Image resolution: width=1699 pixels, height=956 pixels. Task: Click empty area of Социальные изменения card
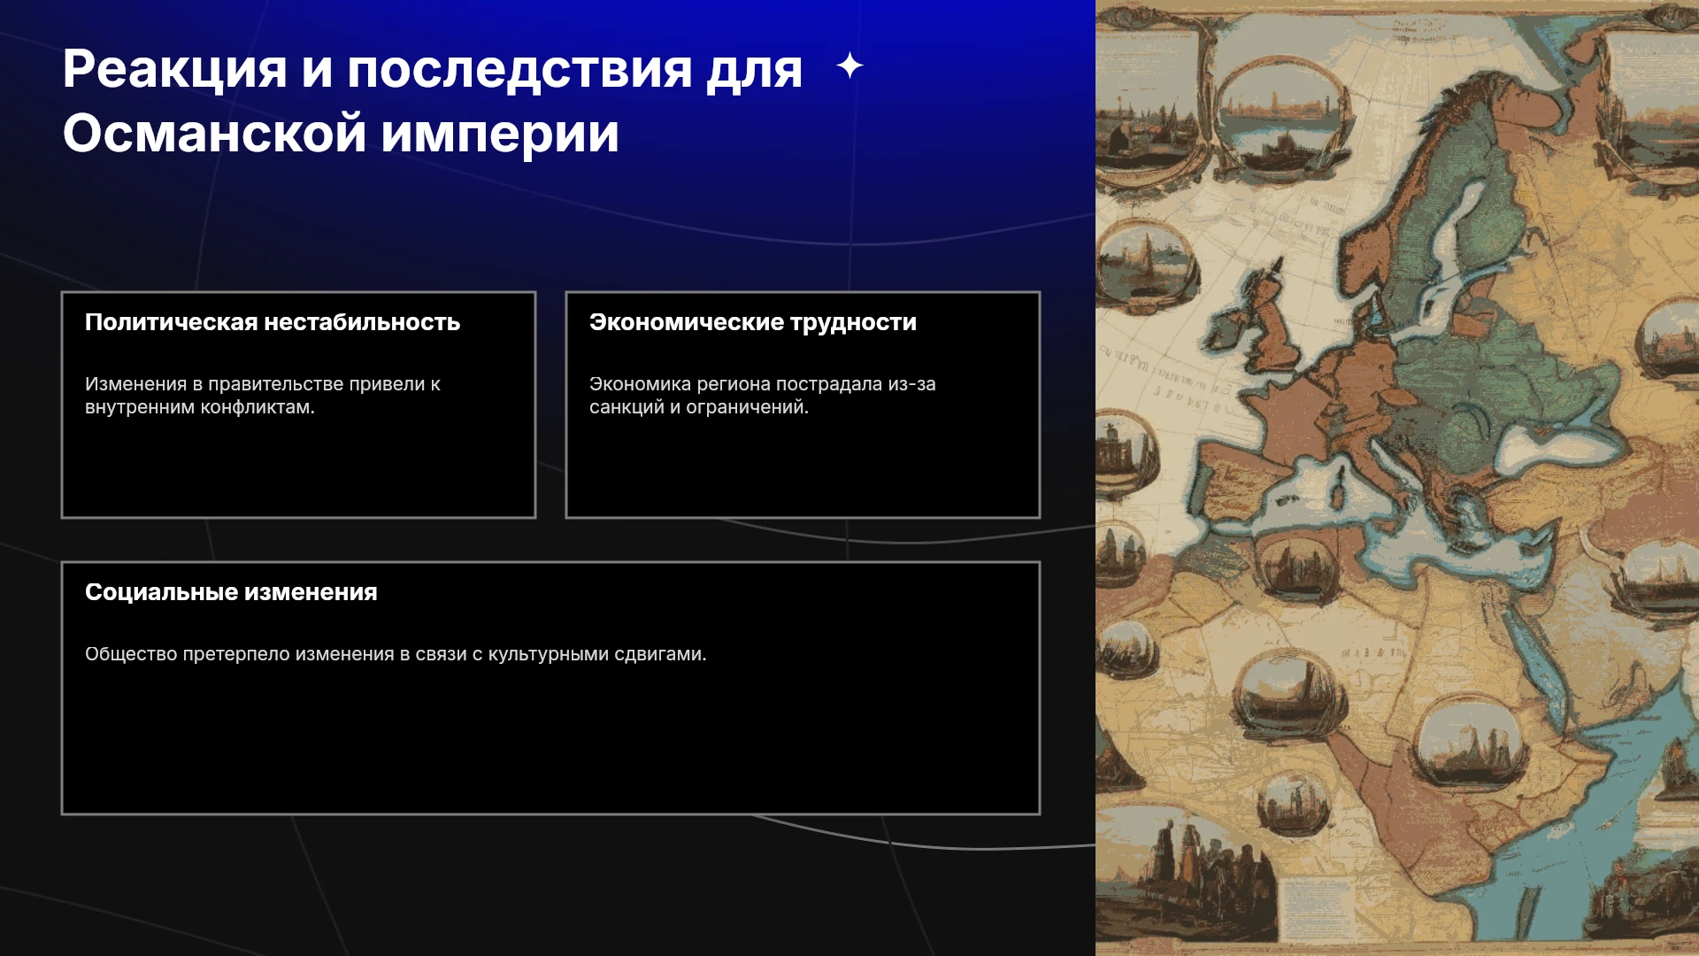(550, 744)
